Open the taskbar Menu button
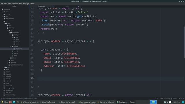Screen dimensions: 185x104 point(5,102)
